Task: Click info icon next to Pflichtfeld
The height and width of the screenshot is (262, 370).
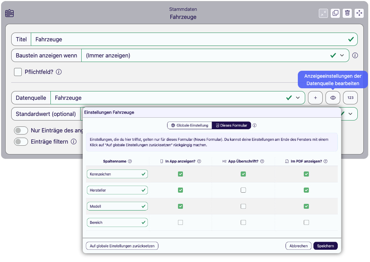Action: point(59,72)
